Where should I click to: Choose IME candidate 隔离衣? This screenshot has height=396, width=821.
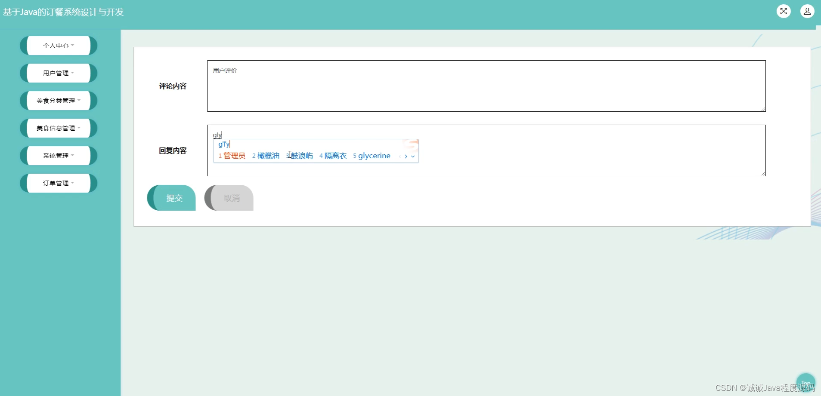[333, 156]
